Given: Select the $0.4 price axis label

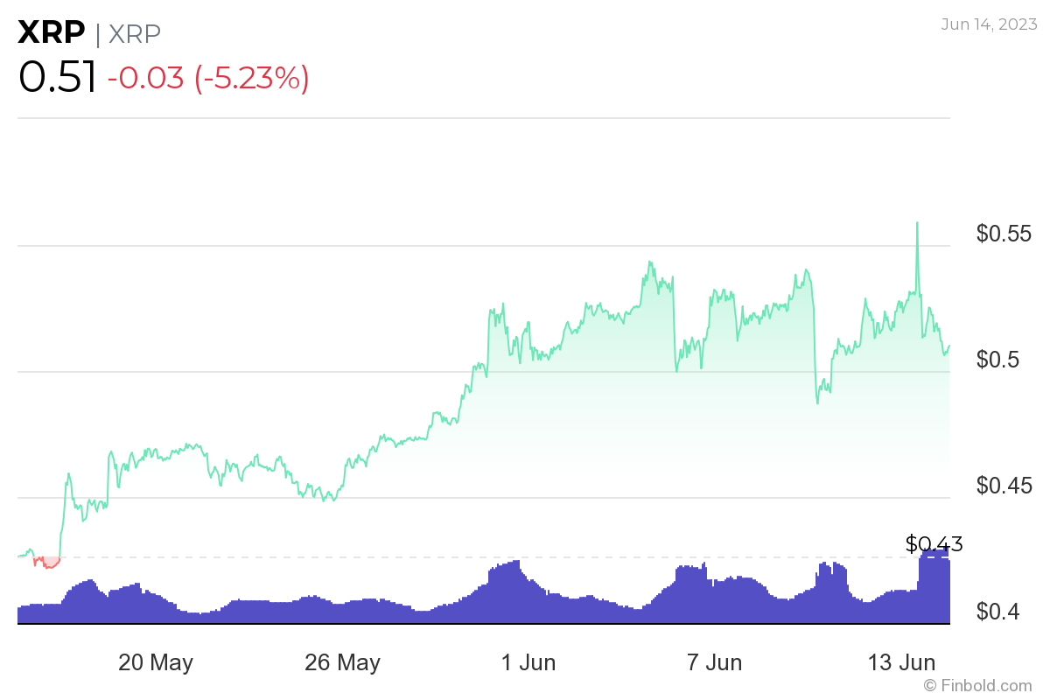Looking at the screenshot, I should (x=997, y=611).
